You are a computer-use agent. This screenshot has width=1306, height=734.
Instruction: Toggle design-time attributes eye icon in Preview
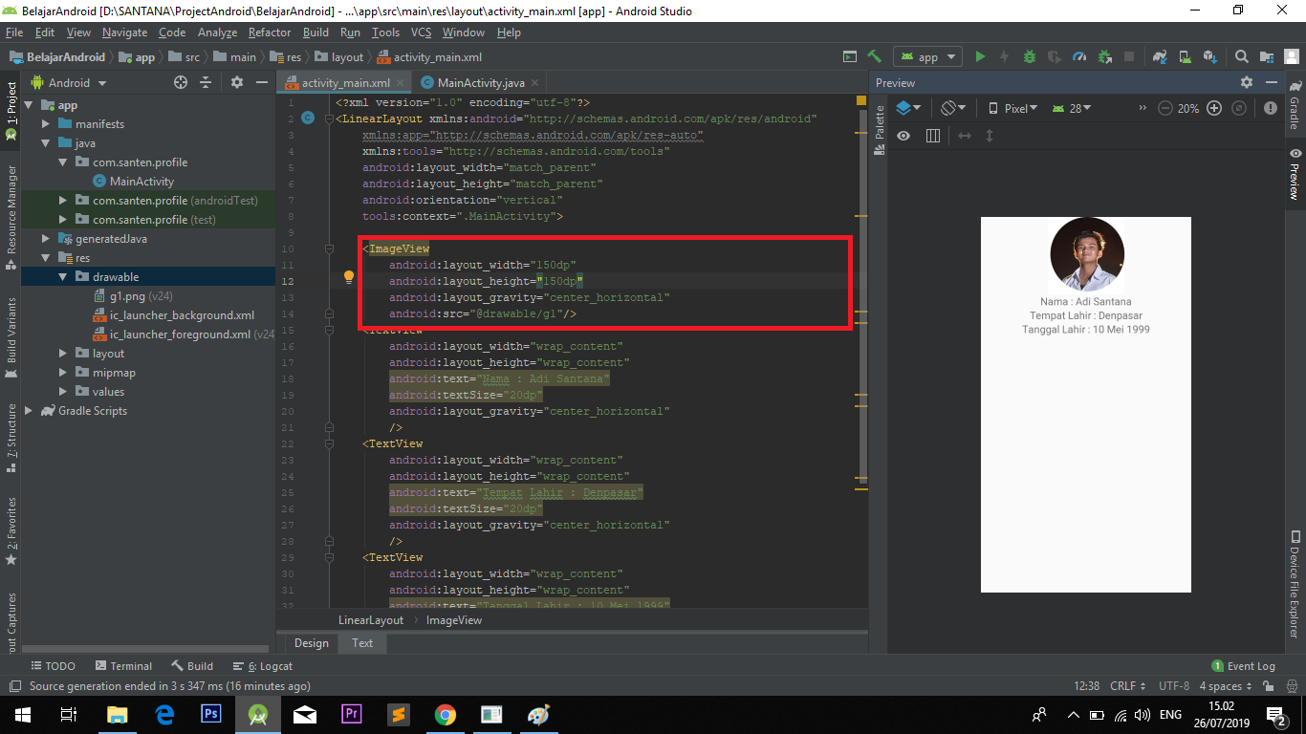pos(903,136)
